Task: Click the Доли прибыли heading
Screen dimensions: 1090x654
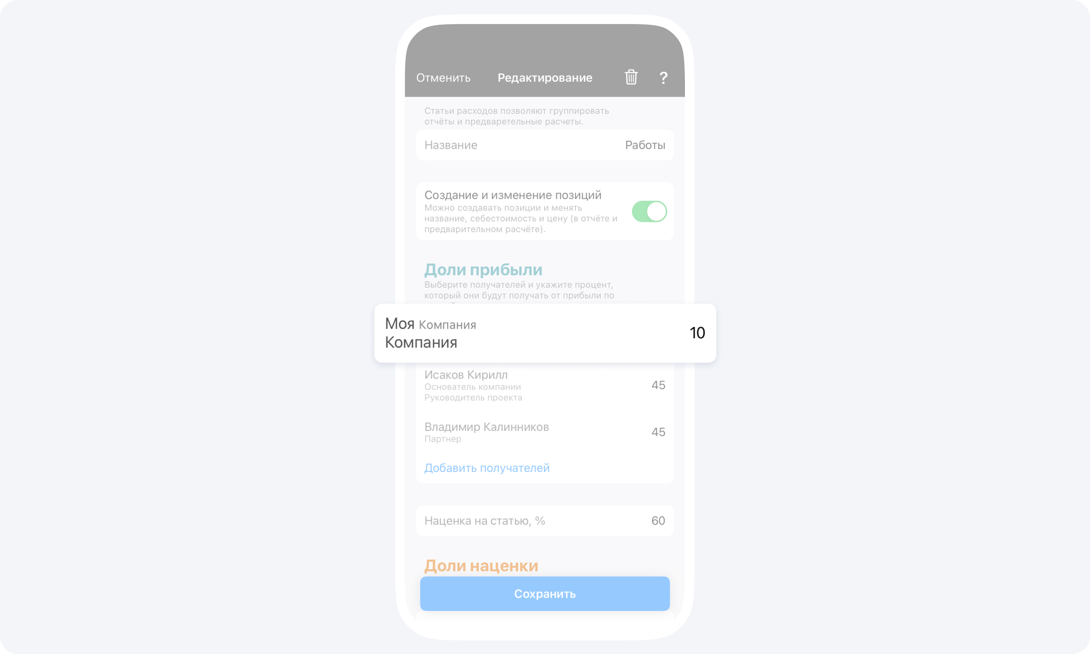Action: pyautogui.click(x=483, y=270)
